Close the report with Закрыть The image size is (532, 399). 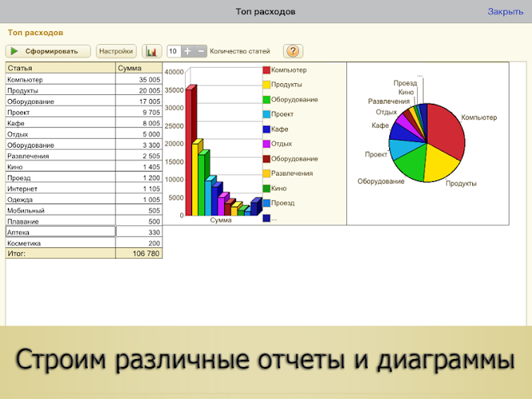pyautogui.click(x=505, y=11)
